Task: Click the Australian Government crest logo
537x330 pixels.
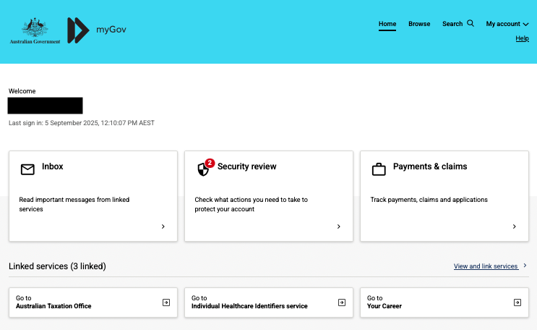Action: click(35, 30)
